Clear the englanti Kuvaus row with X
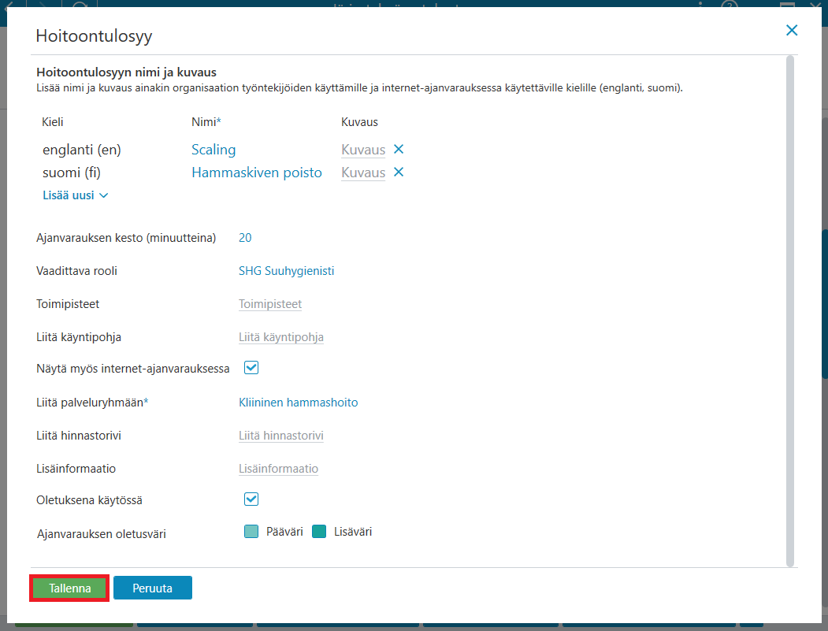This screenshot has height=631, width=828. pyautogui.click(x=399, y=150)
